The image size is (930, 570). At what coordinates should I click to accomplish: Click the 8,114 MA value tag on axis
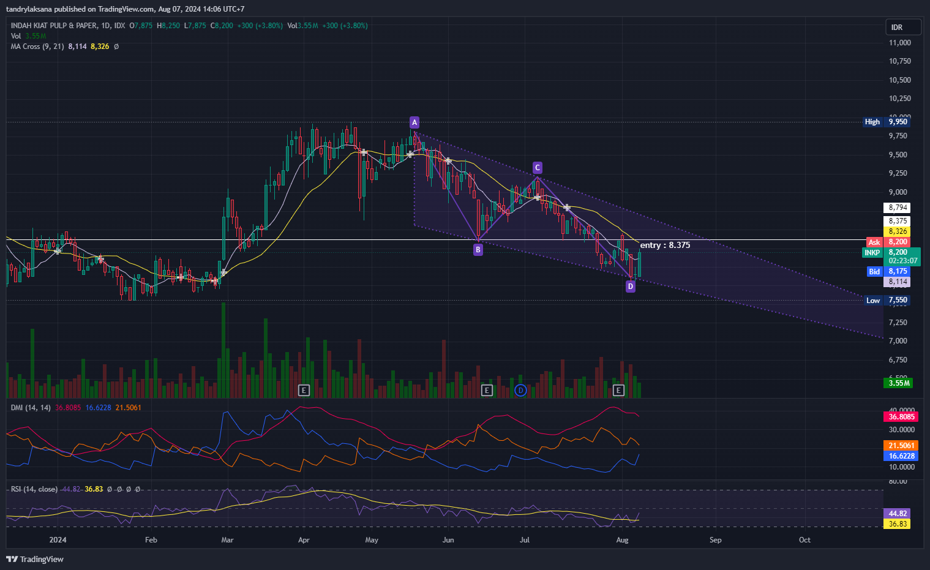point(898,282)
